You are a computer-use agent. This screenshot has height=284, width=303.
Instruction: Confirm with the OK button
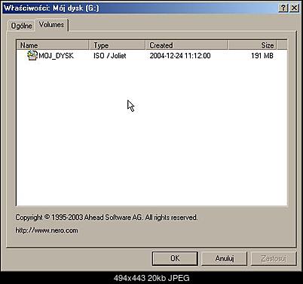pos(175,258)
